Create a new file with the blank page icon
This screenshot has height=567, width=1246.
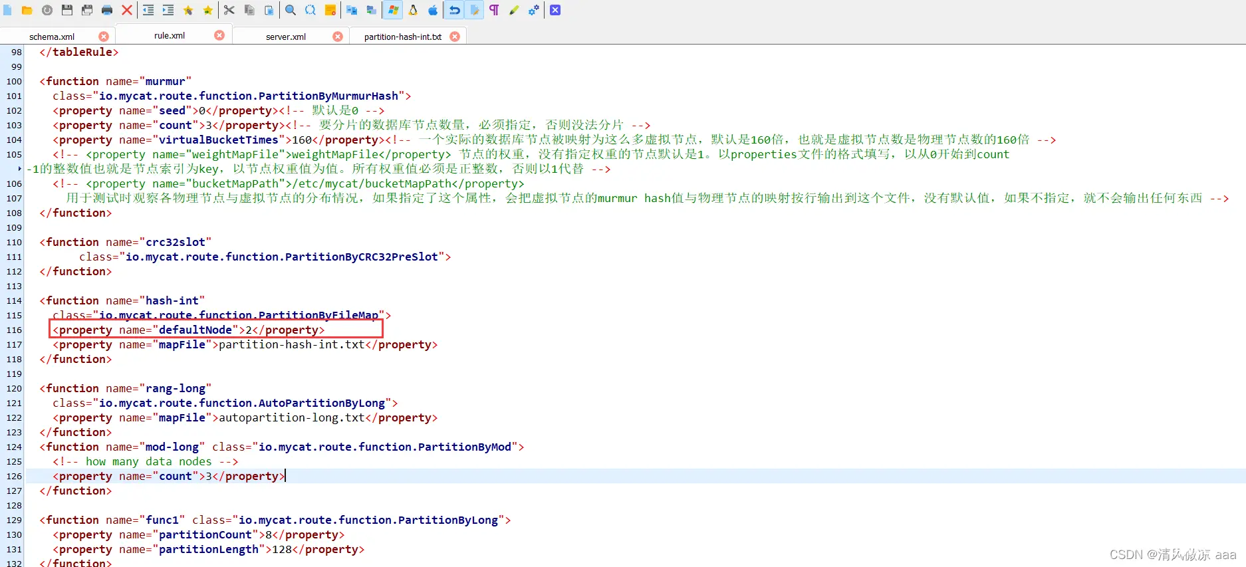[7, 10]
